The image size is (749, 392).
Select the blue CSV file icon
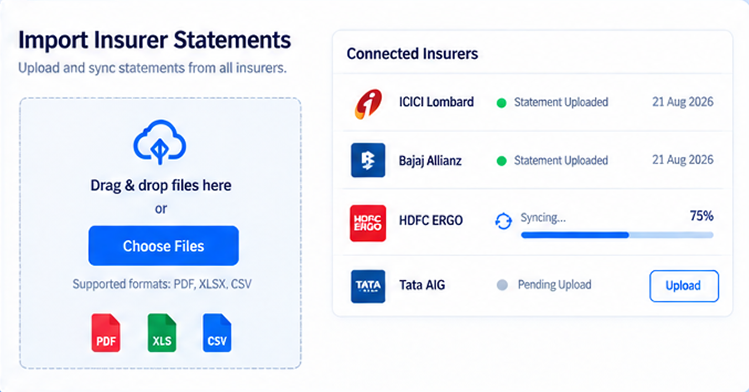click(217, 333)
